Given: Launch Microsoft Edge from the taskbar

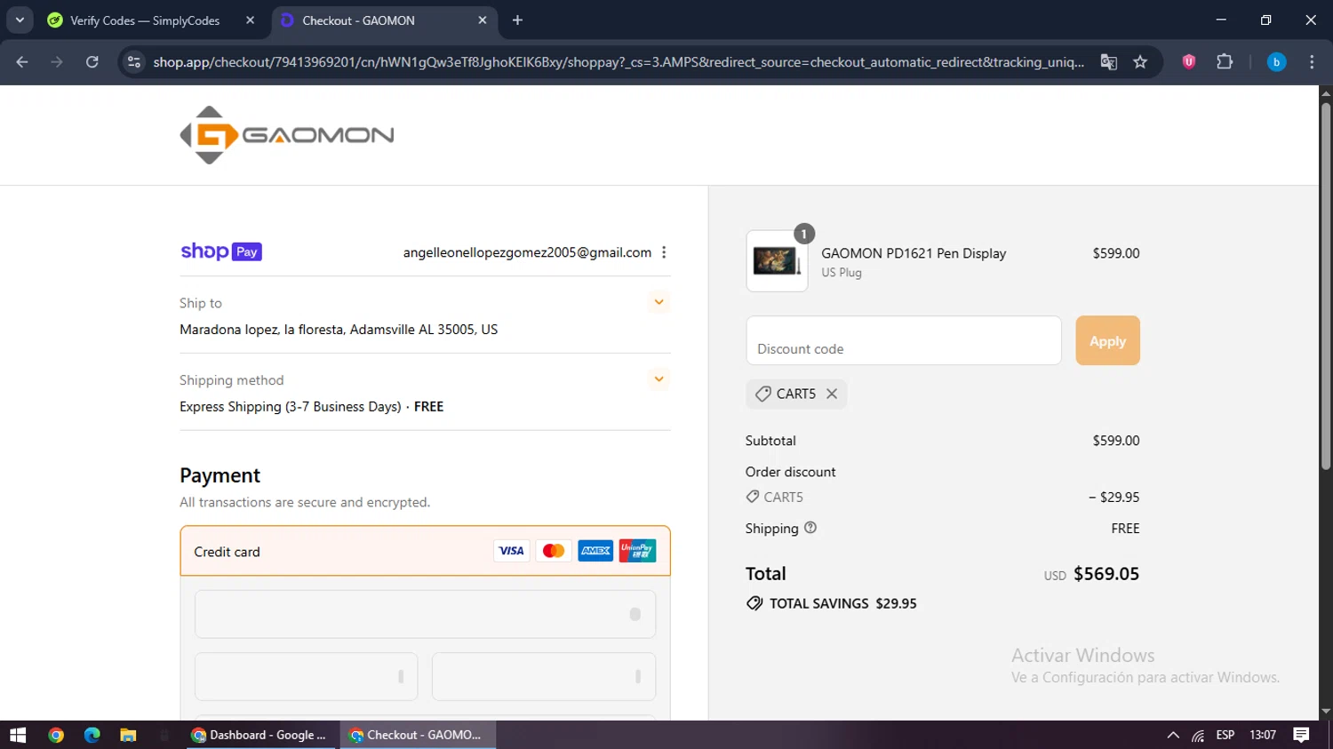Looking at the screenshot, I should click(92, 735).
